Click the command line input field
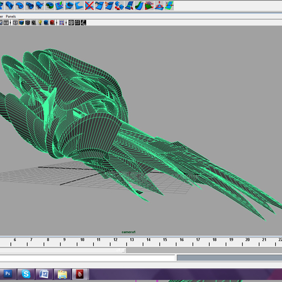The height and width of the screenshot is (282, 282). (x=87, y=258)
